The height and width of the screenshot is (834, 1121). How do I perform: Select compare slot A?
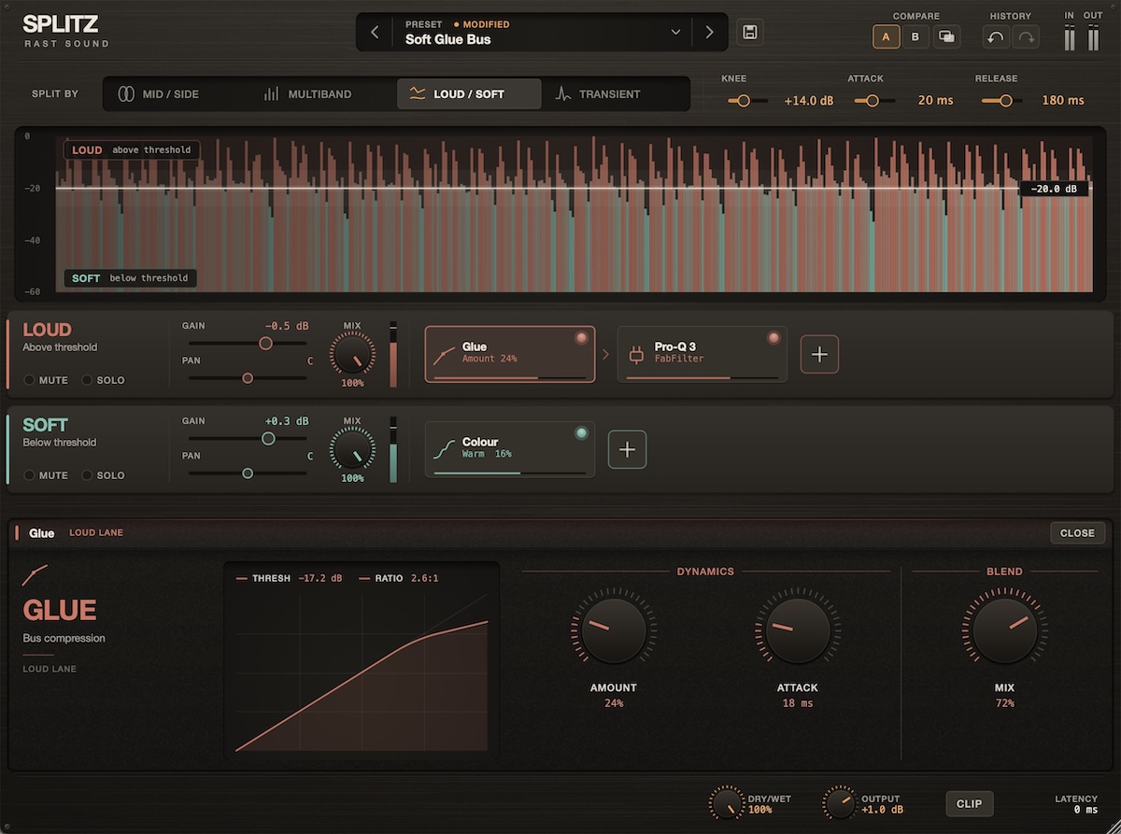(886, 36)
